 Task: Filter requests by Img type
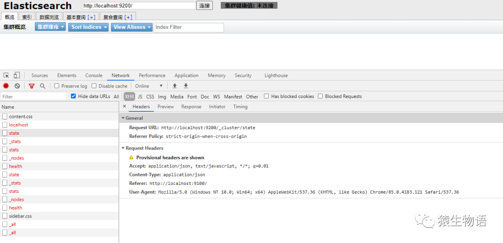162,96
